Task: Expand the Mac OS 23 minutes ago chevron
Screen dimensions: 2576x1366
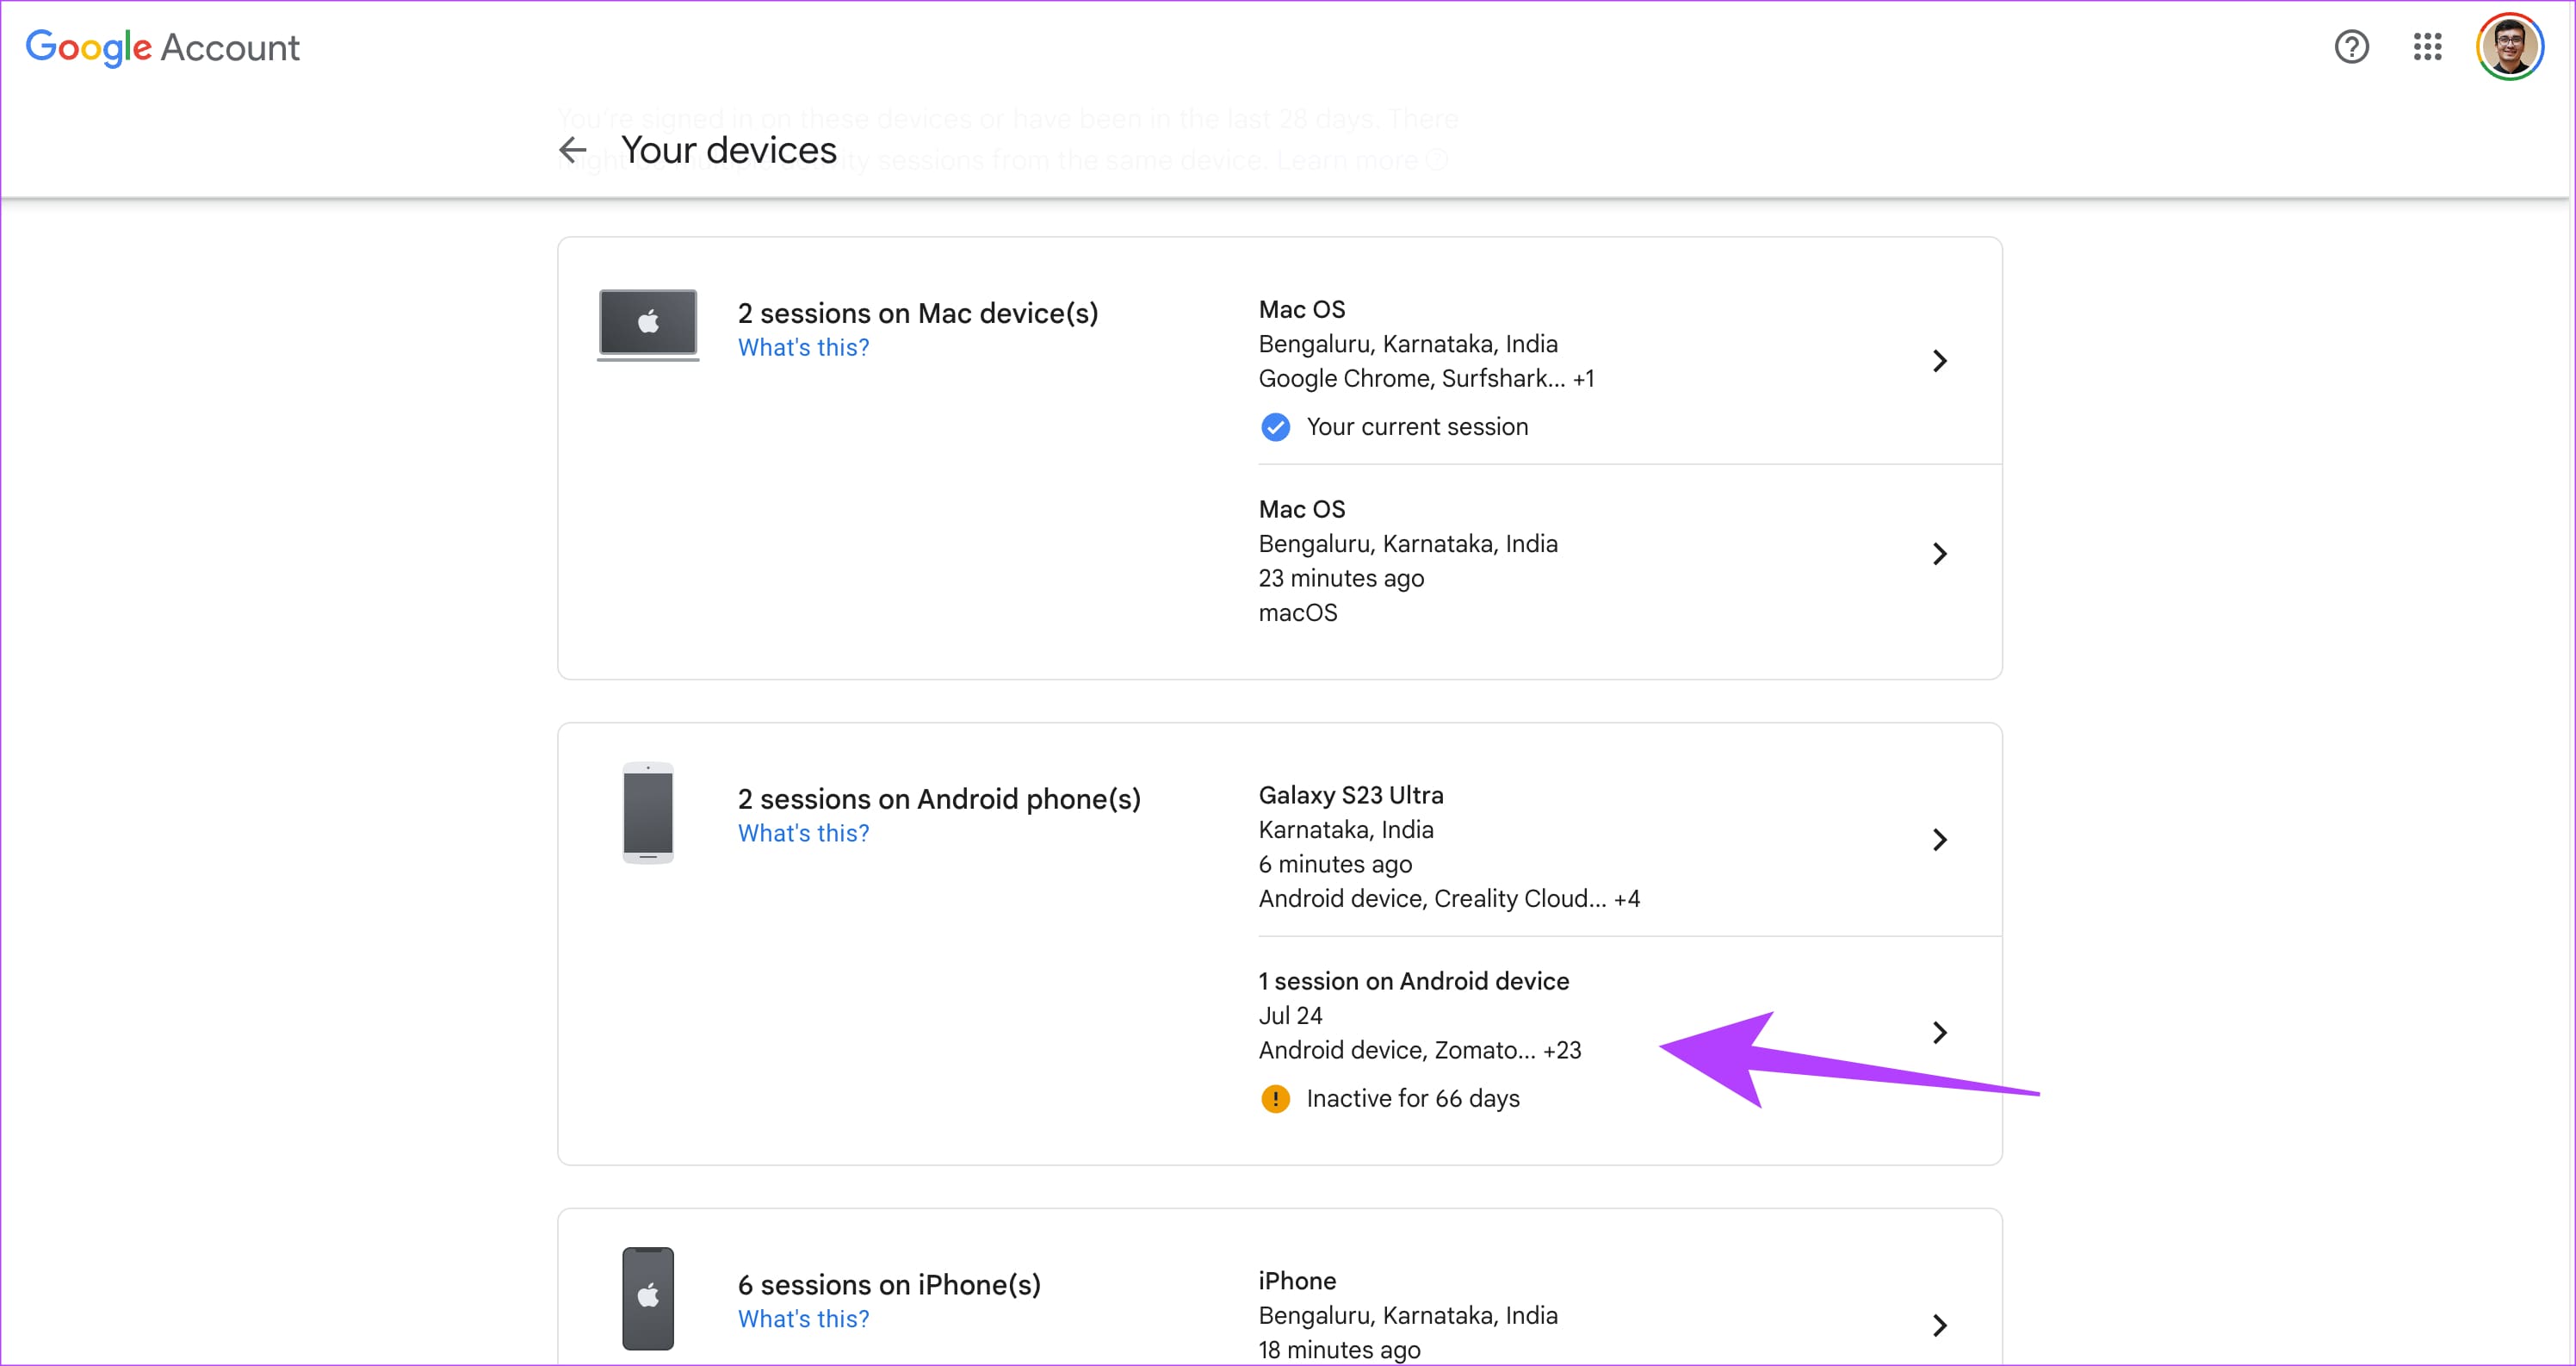Action: (x=1939, y=554)
